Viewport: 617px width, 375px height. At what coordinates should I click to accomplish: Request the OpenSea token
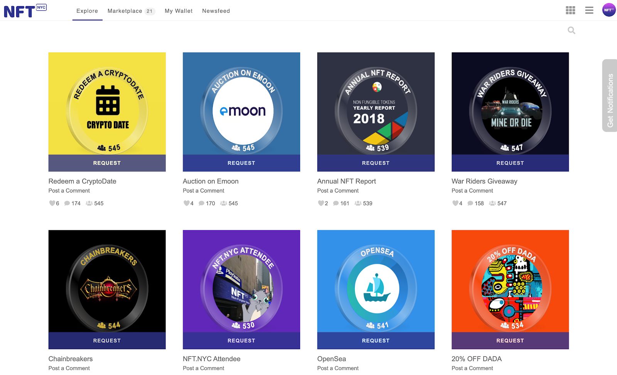376,341
